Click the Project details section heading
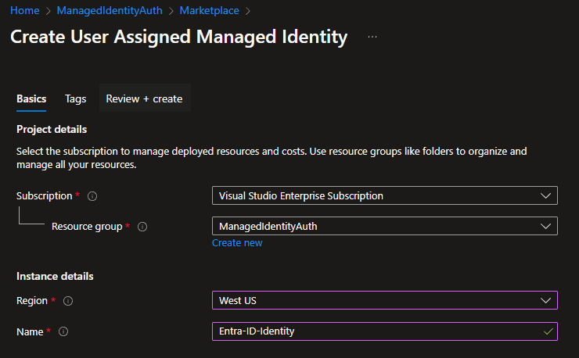The width and height of the screenshot is (579, 358). coord(52,129)
